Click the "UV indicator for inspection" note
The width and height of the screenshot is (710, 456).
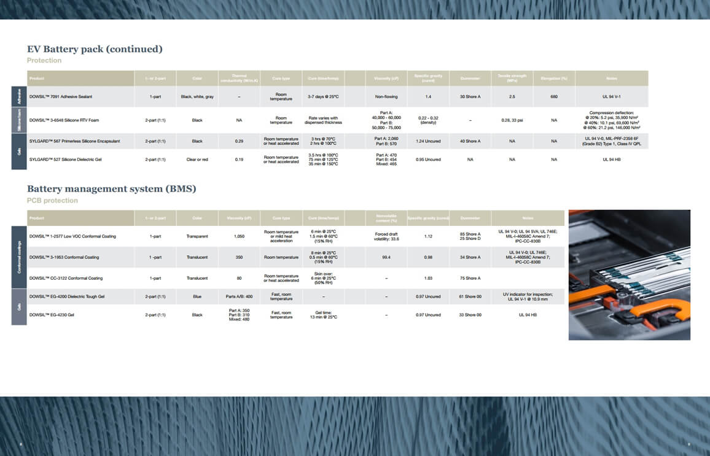coord(528,297)
